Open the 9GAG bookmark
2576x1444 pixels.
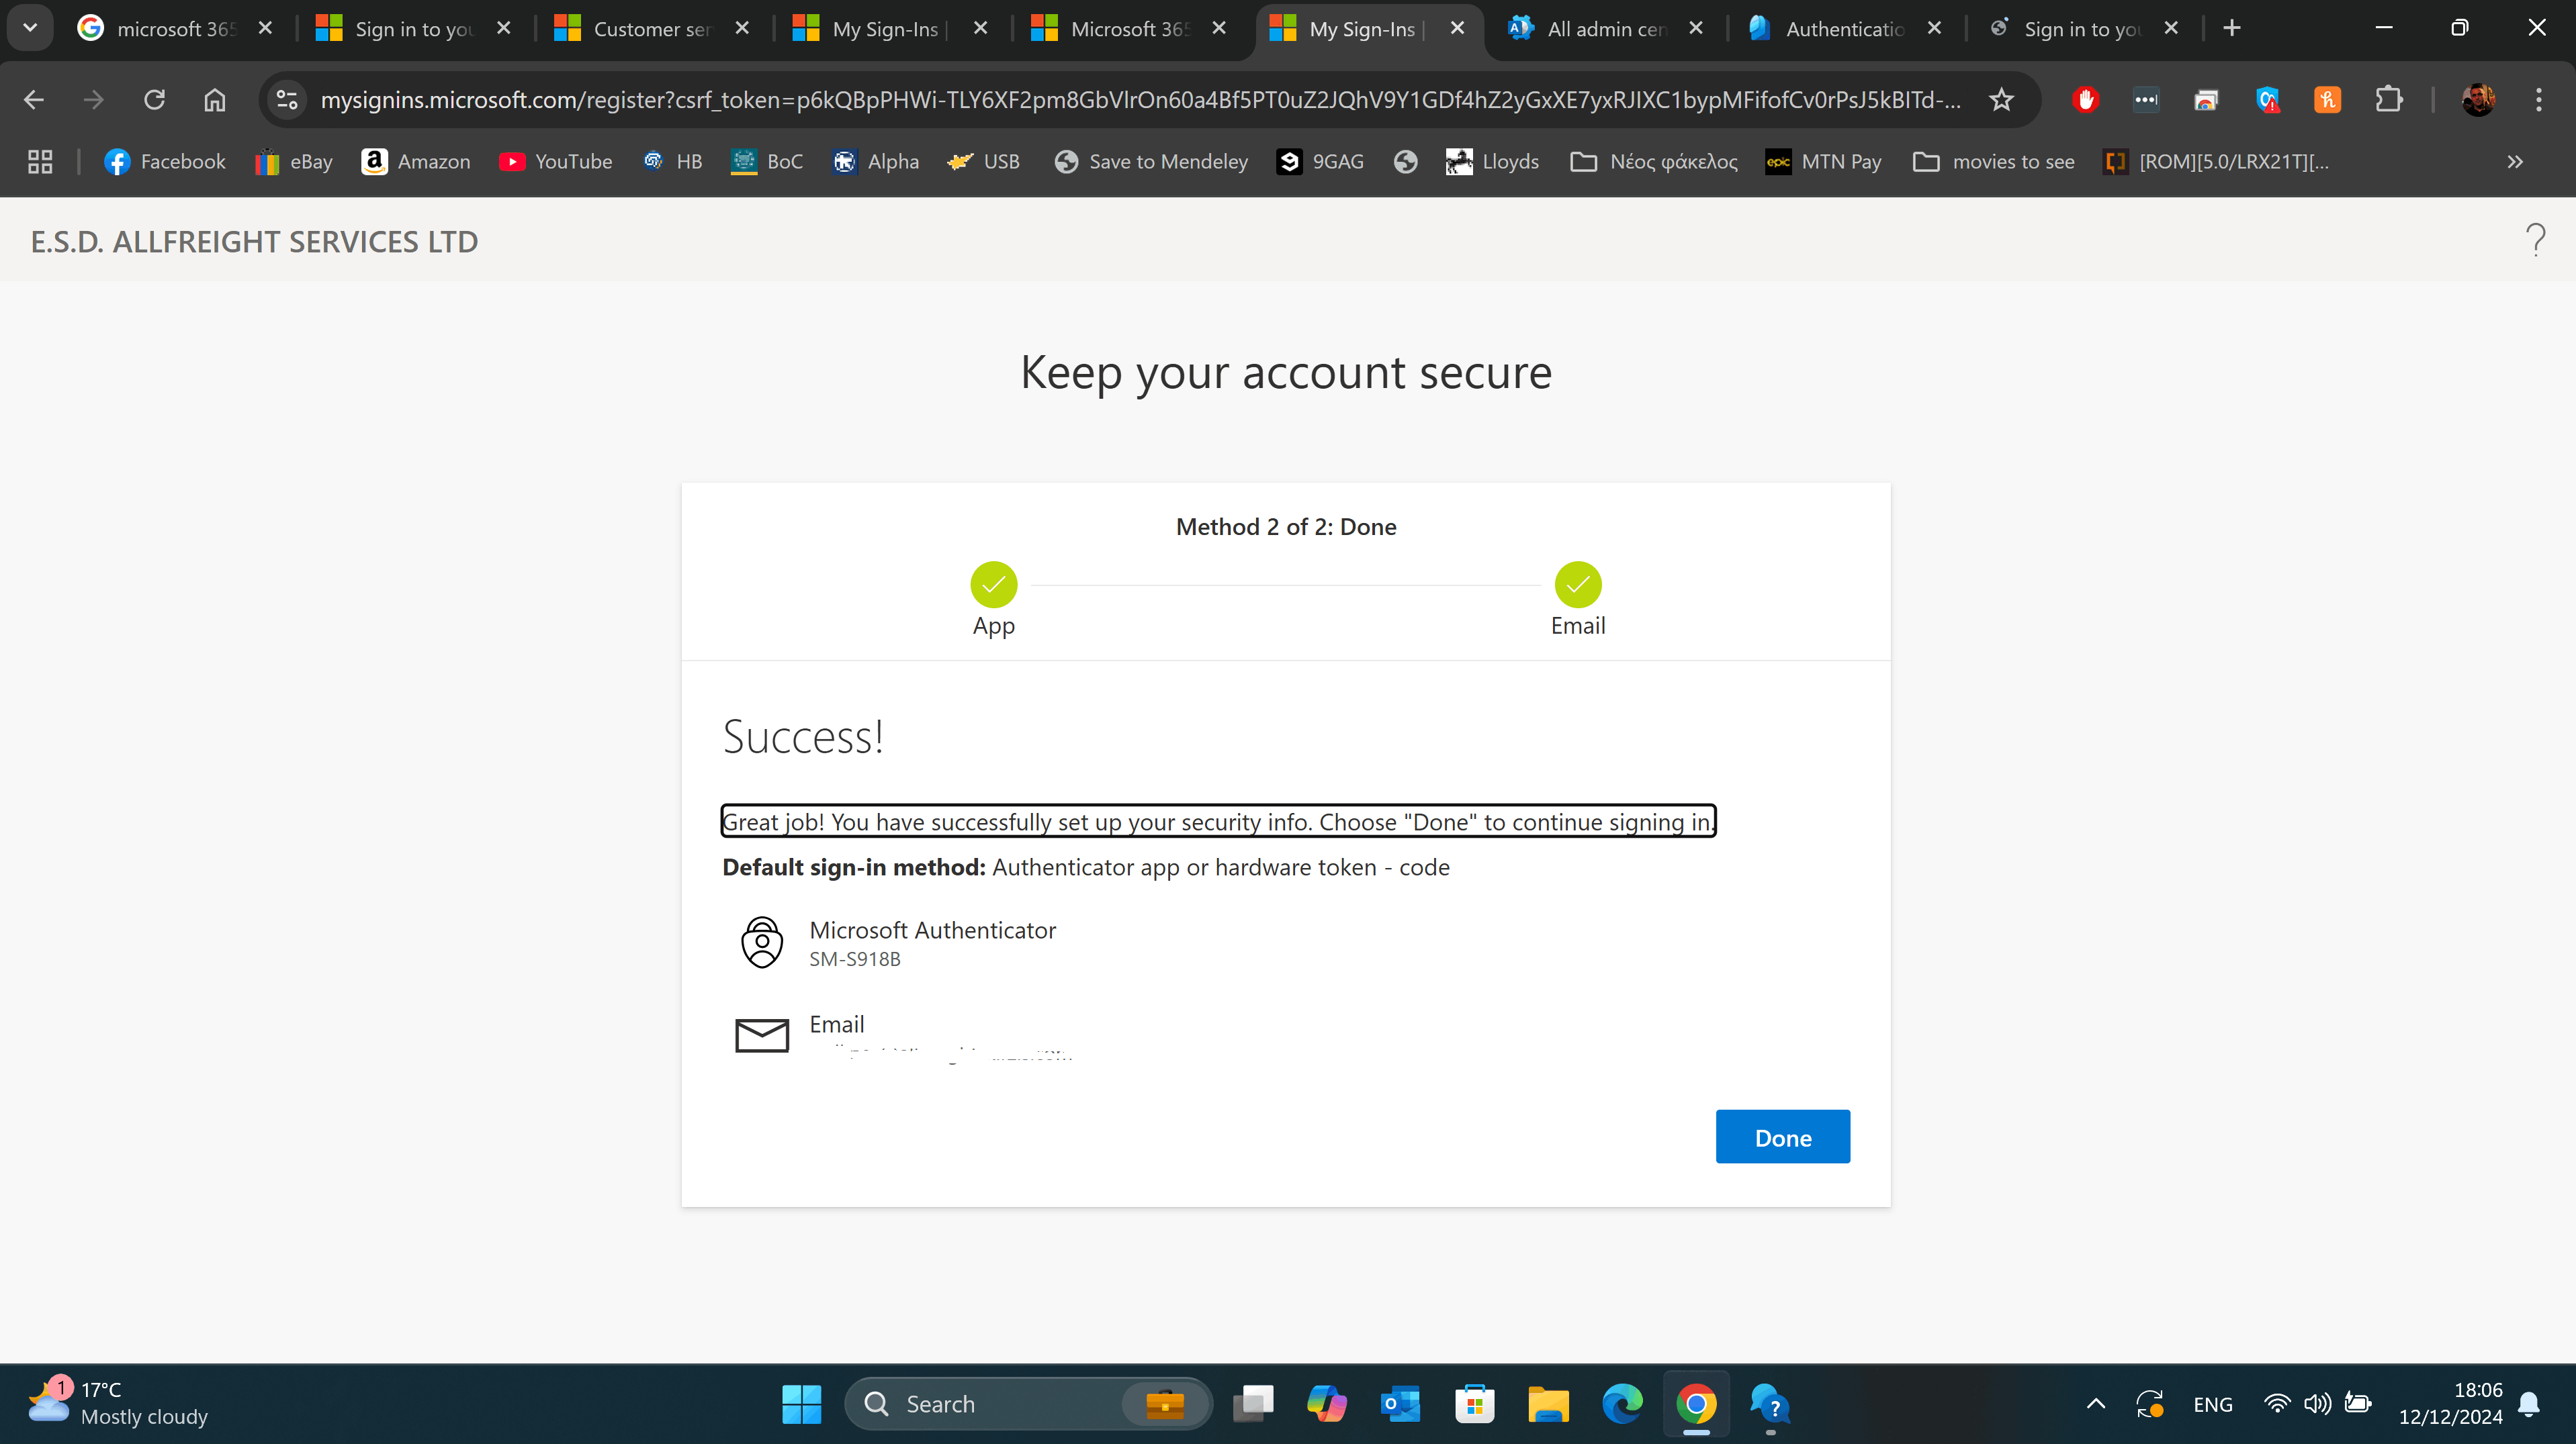(x=1320, y=162)
